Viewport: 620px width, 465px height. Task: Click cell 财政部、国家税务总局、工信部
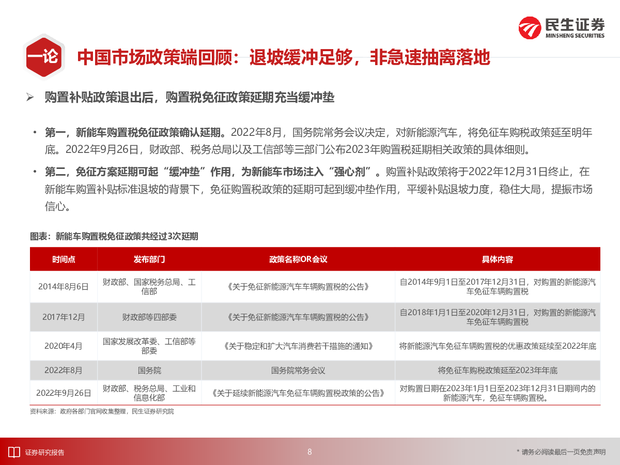point(149,287)
